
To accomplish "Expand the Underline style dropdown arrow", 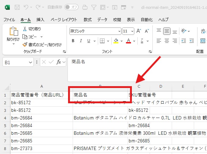I will pos(94,41).
